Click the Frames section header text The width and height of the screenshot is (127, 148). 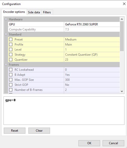pyautogui.click(x=14, y=65)
